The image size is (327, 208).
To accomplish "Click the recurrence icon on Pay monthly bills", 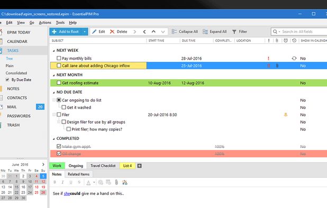I will (x=294, y=58).
